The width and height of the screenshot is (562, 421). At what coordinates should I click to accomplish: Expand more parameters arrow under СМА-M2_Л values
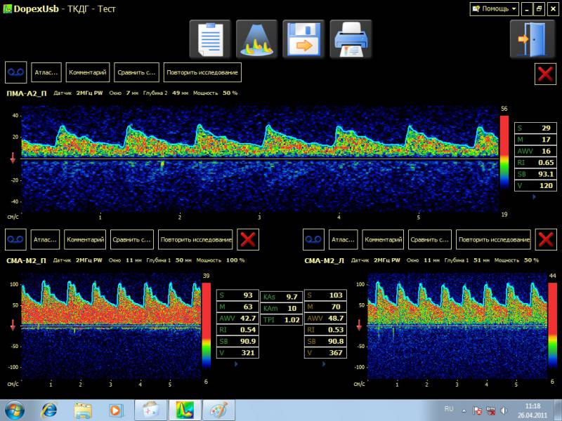click(x=324, y=363)
